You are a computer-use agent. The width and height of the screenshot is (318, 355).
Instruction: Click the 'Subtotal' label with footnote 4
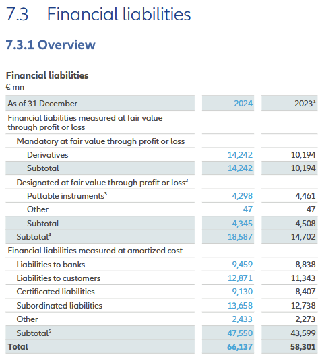point(34,237)
